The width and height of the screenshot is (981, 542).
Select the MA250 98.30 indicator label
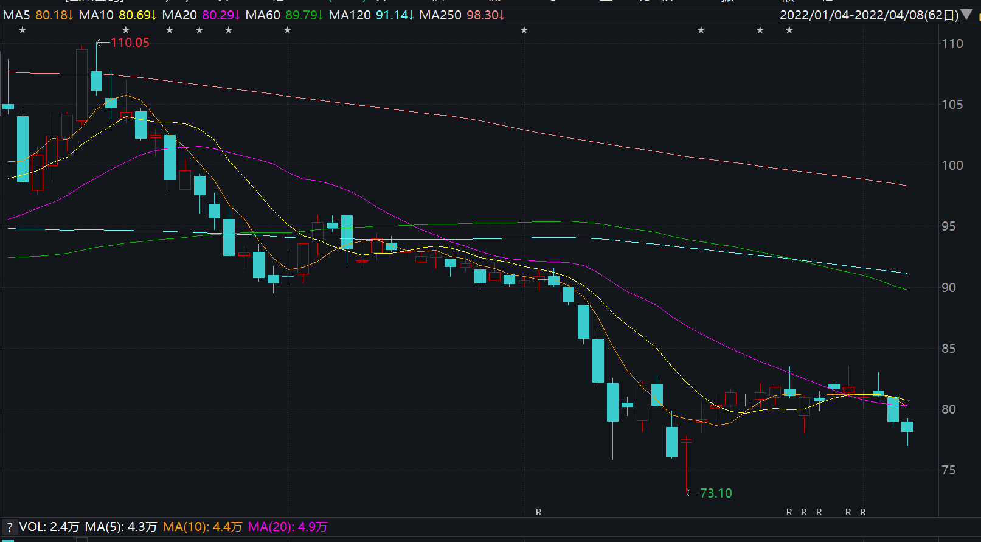(462, 15)
